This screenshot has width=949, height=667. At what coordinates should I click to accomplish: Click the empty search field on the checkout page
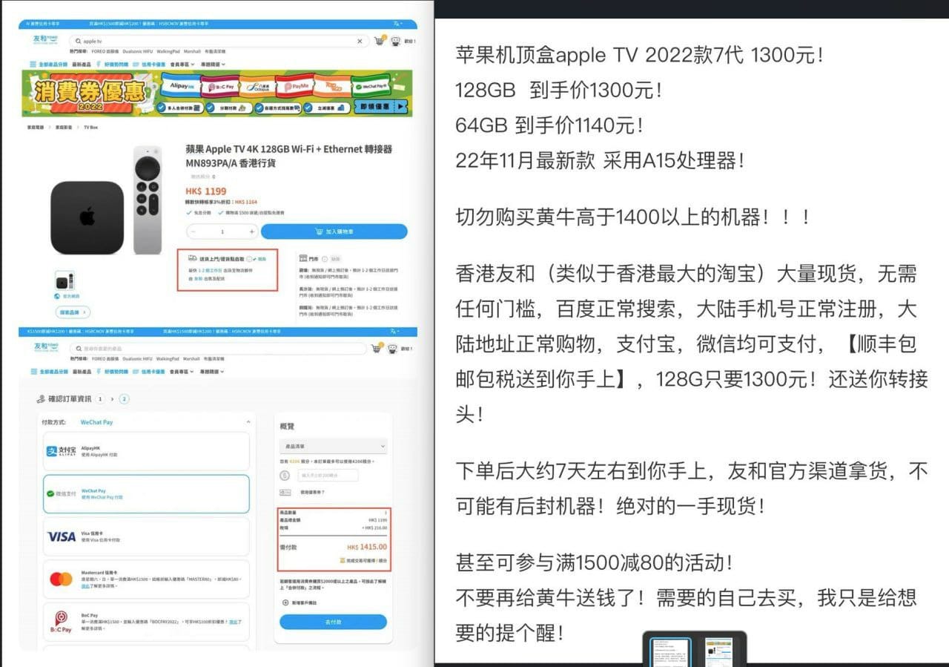tap(219, 348)
